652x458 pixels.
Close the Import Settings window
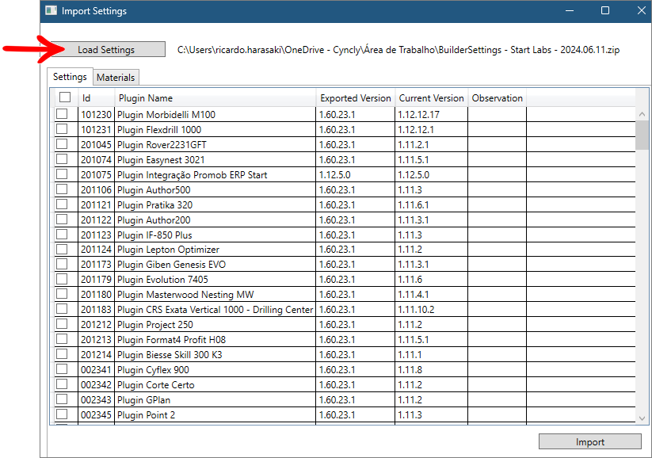tap(641, 10)
